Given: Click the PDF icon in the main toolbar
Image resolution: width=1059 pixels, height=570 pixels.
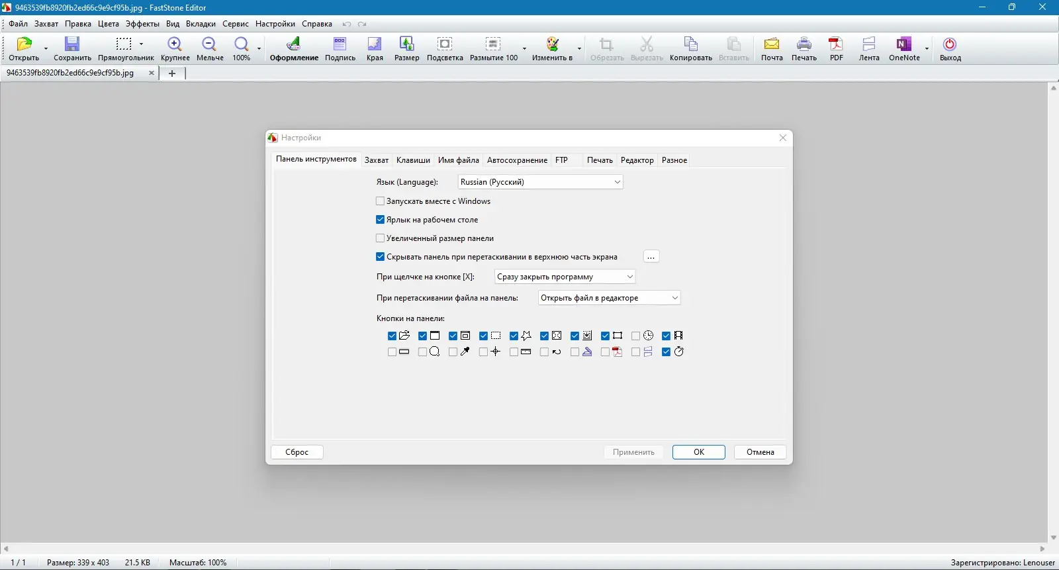Looking at the screenshot, I should [837, 44].
